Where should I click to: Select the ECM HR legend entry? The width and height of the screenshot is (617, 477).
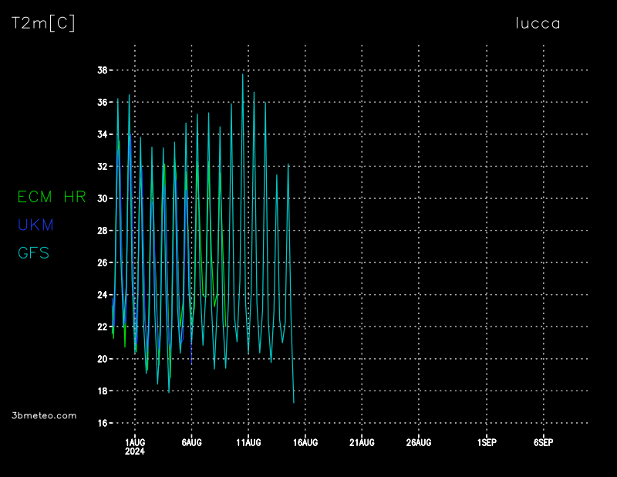tap(52, 197)
